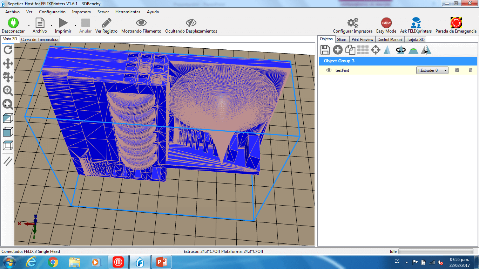479x269 pixels.
Task: Switch to top view cube
Action: (x=8, y=145)
